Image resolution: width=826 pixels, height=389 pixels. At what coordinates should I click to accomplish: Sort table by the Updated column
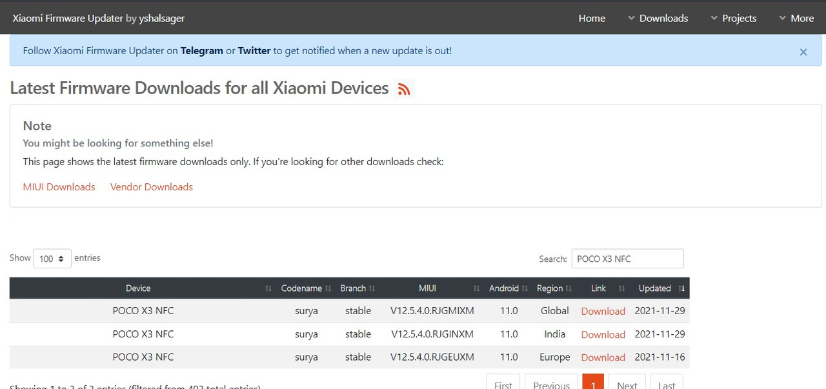point(660,288)
